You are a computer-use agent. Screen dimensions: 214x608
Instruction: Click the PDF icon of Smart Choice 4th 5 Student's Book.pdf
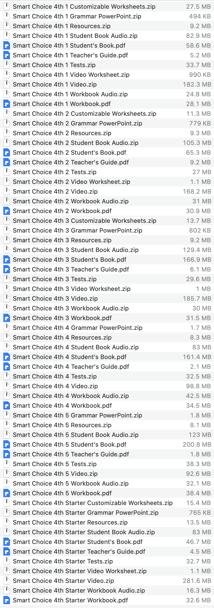[x=7, y=445]
